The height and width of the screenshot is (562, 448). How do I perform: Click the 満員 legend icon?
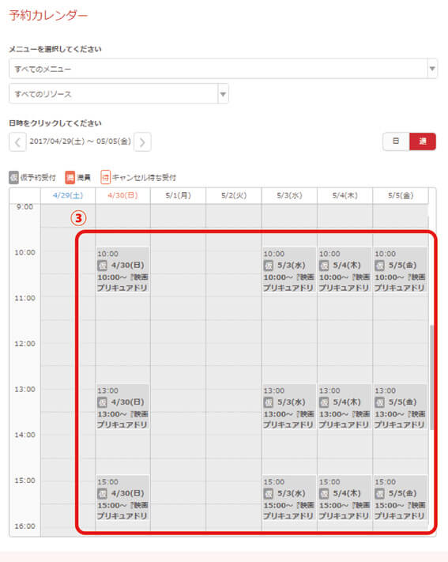coord(70,177)
